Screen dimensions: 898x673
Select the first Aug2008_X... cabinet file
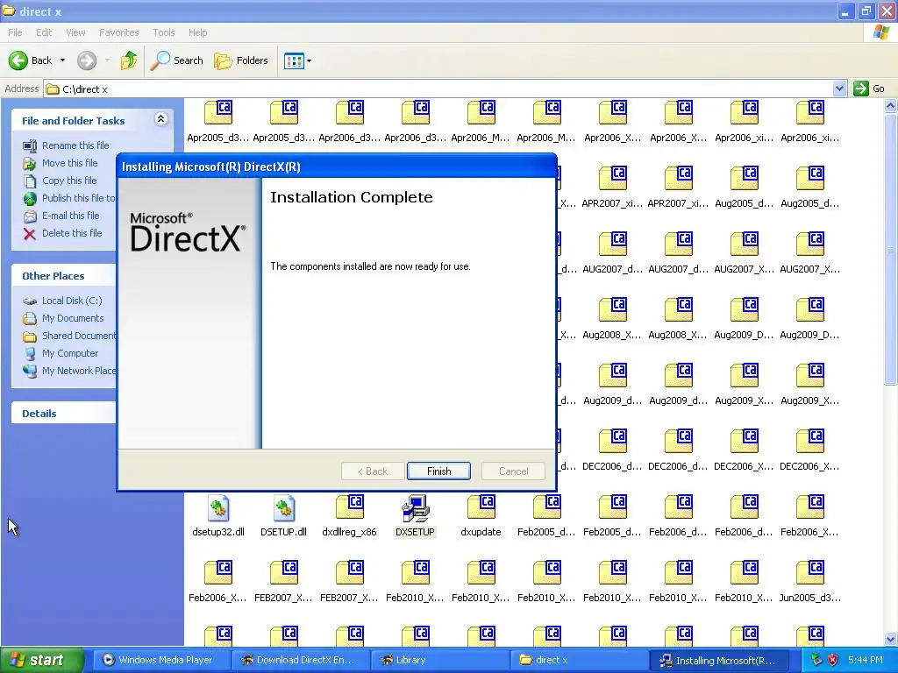pos(613,309)
